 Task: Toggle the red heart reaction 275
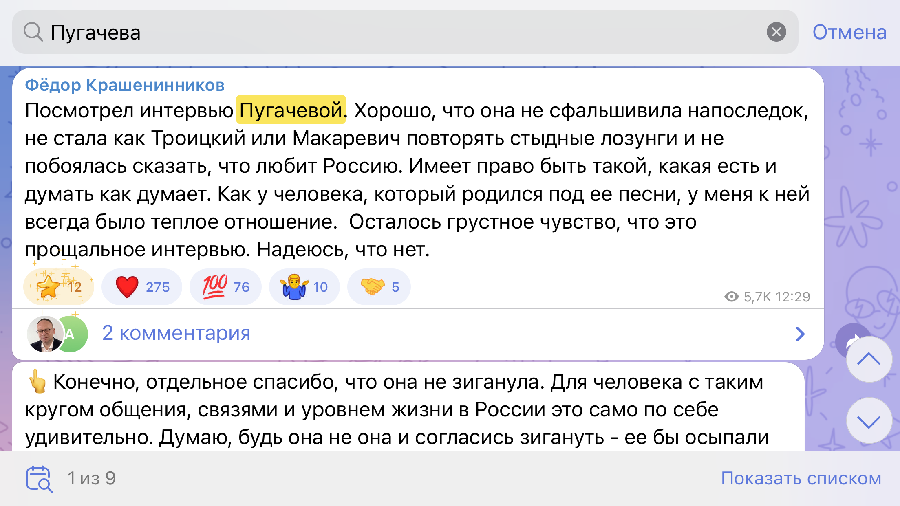(141, 287)
